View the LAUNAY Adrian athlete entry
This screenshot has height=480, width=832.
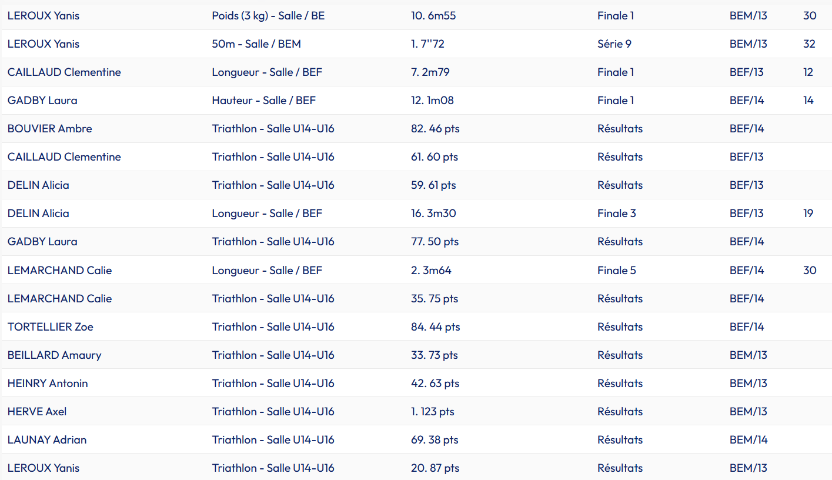coord(47,440)
